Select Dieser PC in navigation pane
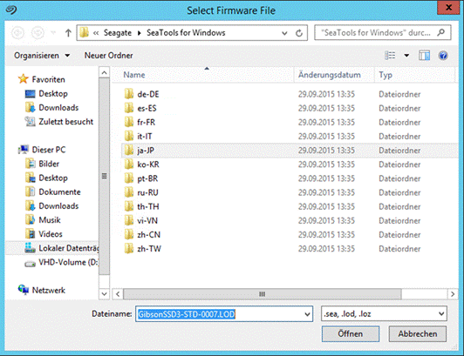 coord(42,150)
